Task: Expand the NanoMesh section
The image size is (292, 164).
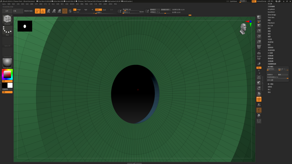Action: tap(271, 12)
